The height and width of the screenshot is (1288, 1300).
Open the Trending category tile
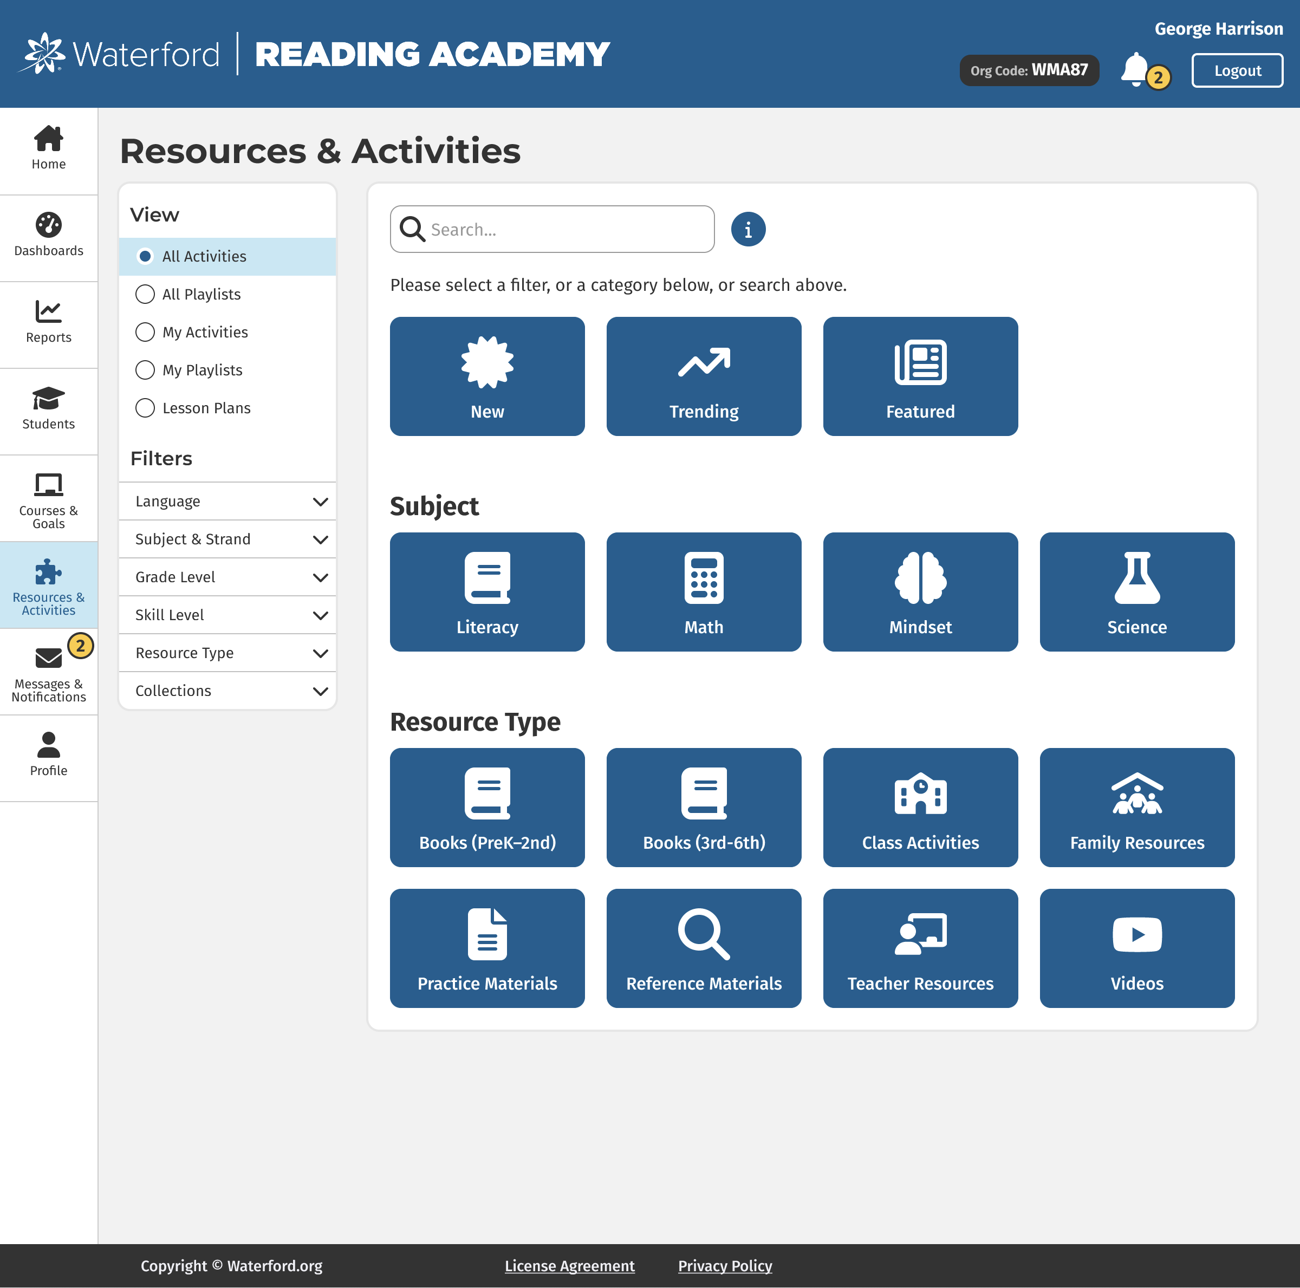[x=703, y=376]
